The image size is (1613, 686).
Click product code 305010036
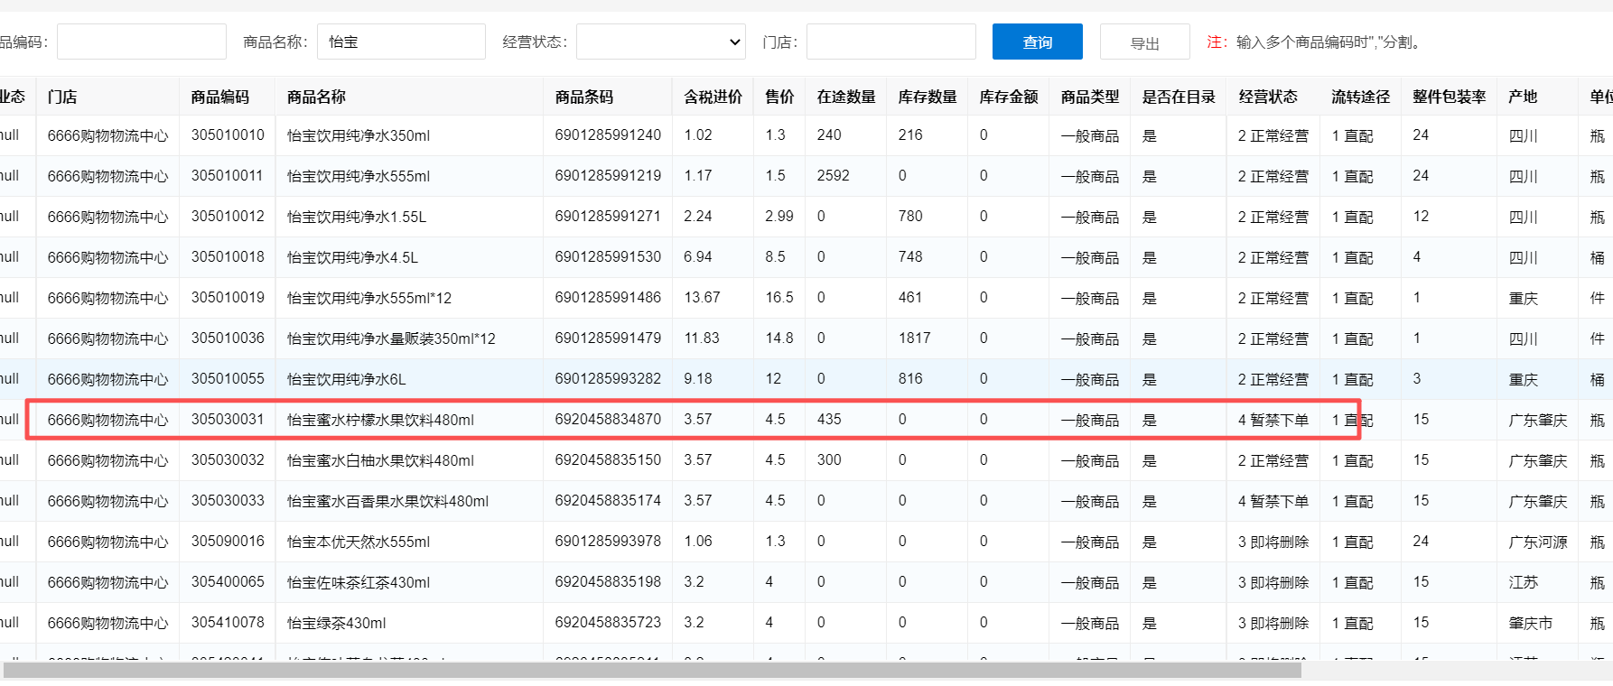(228, 338)
